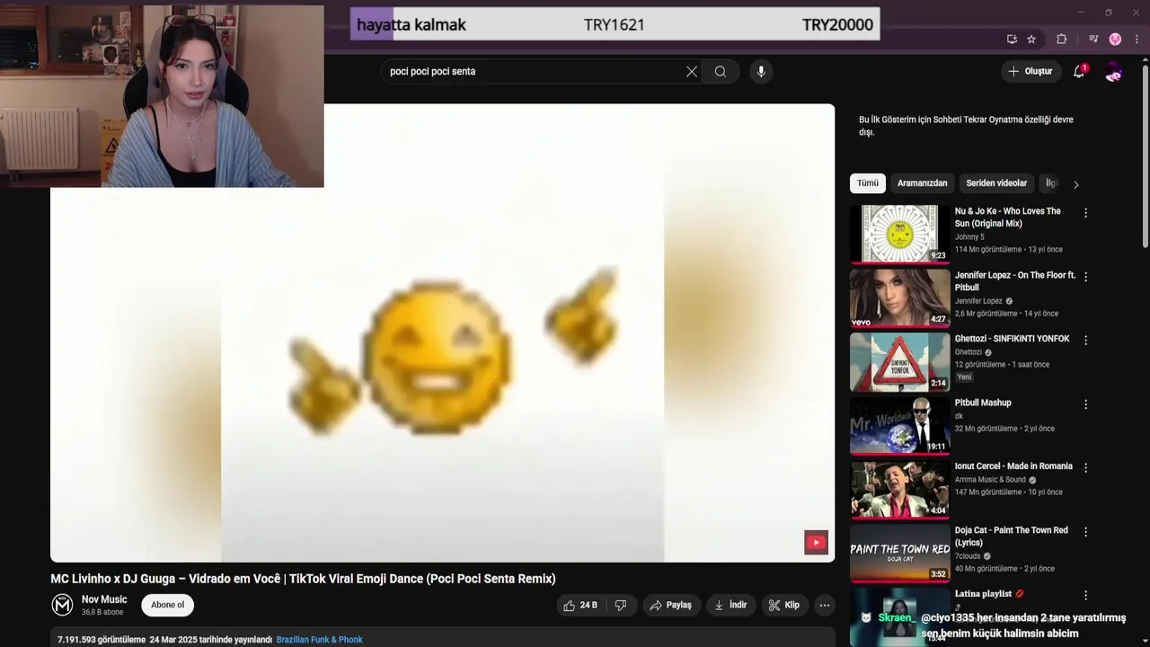Open options menu for Pitbull Mashup

click(1085, 404)
